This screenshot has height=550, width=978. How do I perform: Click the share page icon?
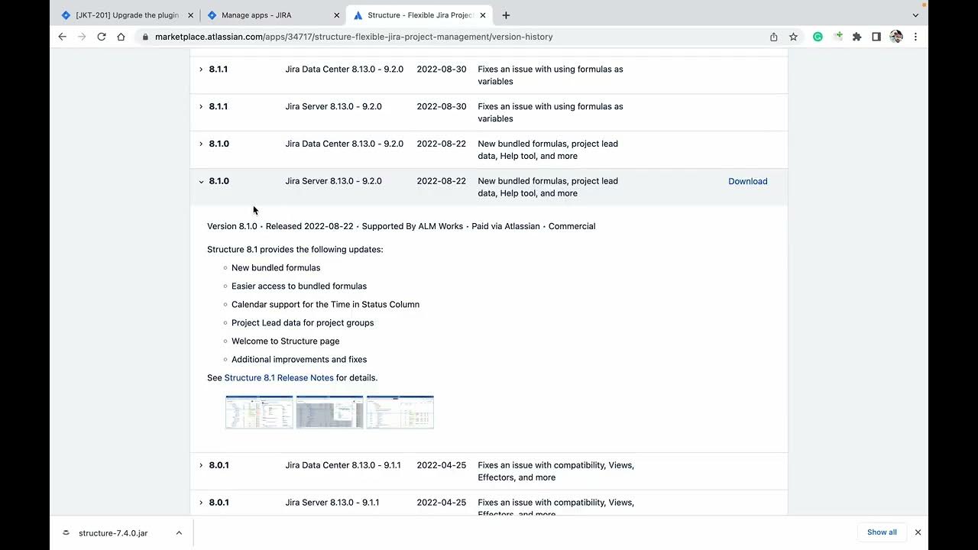tap(774, 37)
